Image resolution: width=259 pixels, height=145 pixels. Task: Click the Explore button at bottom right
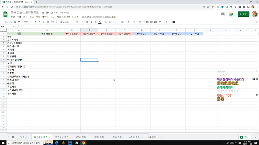tap(244, 137)
